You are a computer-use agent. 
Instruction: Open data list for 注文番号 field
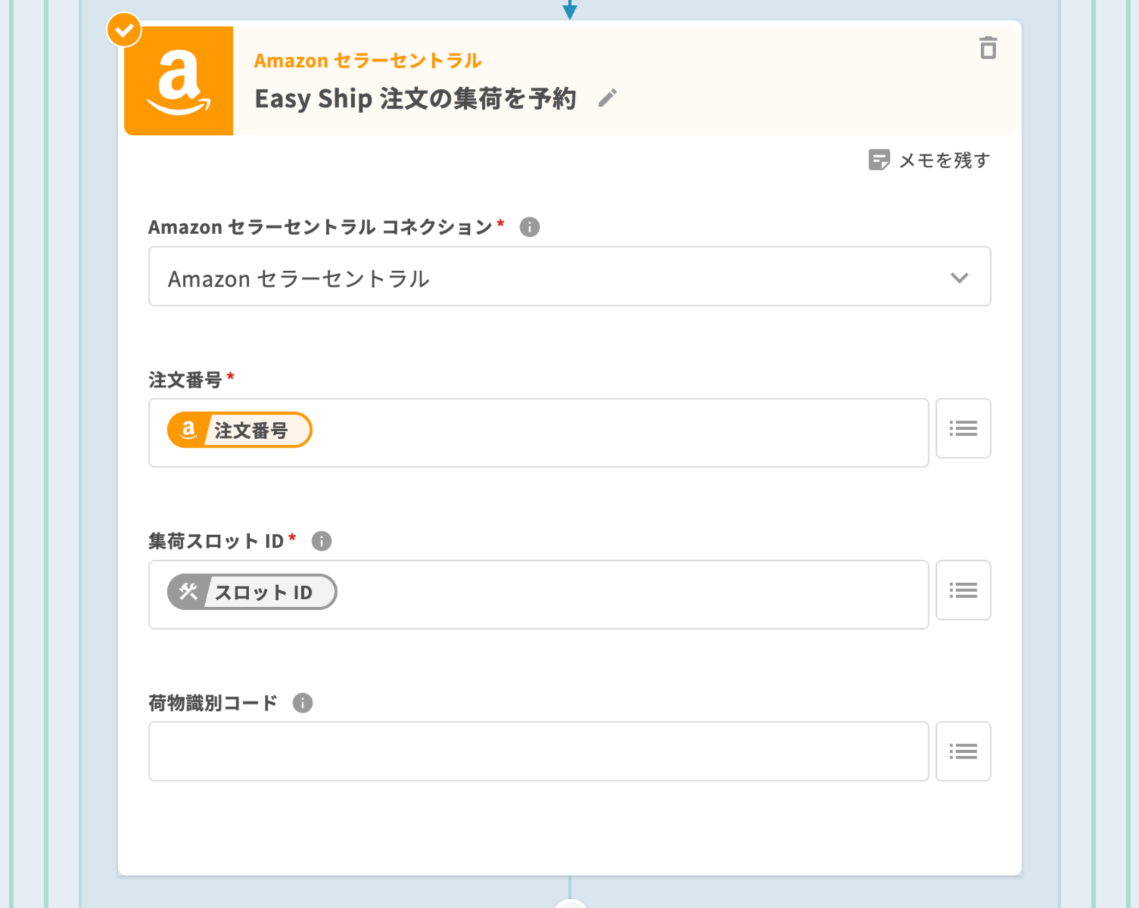[962, 428]
